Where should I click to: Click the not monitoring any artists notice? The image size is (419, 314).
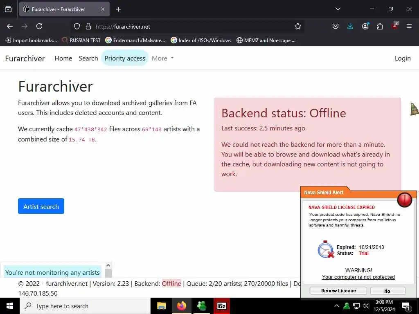click(52, 272)
